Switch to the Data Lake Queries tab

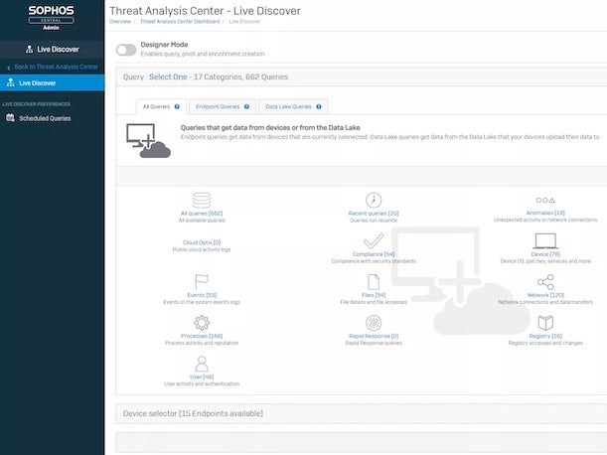click(292, 106)
